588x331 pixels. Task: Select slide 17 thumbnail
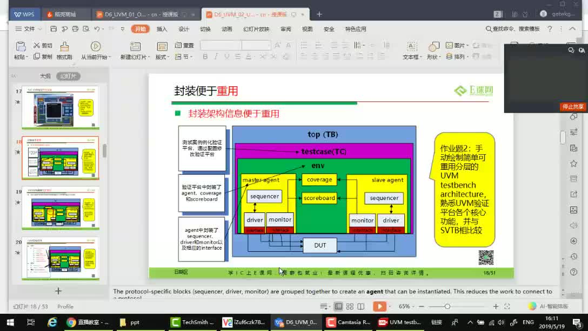(x=61, y=107)
